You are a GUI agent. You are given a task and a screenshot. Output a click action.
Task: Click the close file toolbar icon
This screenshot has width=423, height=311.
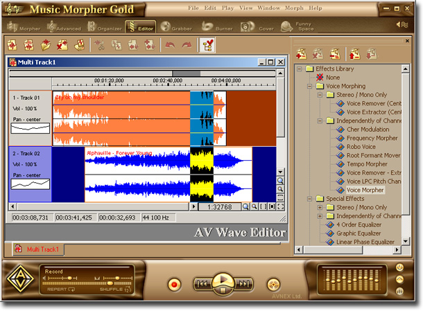pos(62,45)
